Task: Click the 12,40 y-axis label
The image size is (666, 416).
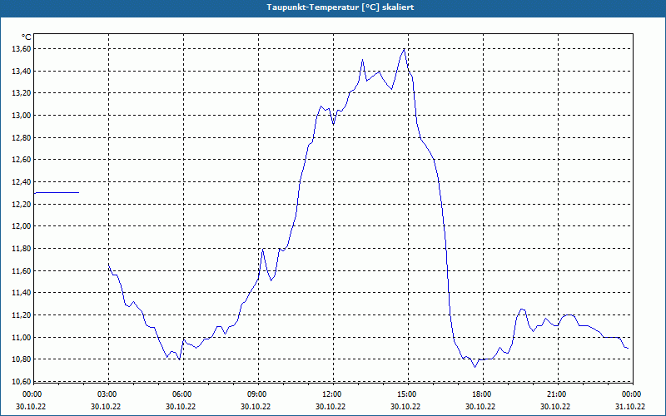Action: [22, 181]
